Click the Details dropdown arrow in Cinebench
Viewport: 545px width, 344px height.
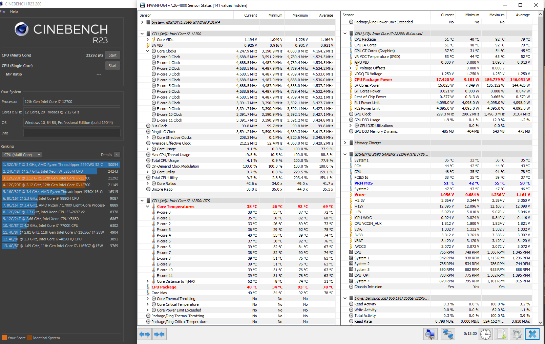[117, 155]
